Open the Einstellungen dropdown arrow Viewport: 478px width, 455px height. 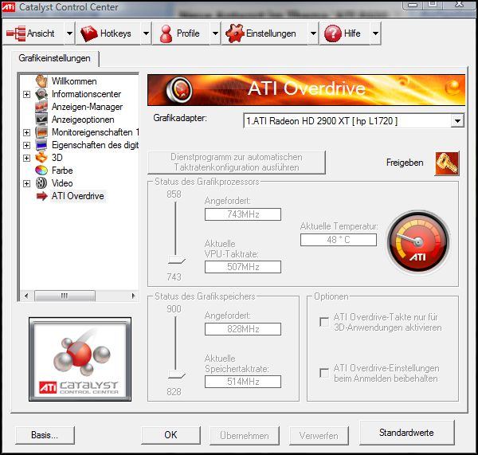click(x=313, y=33)
